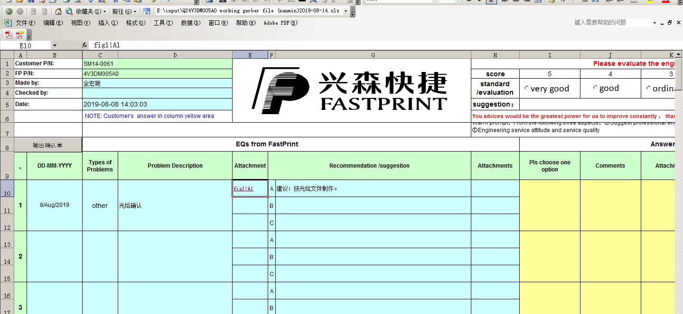The image size is (683, 314).
Task: Click the fx insert function icon
Action: click(x=84, y=45)
